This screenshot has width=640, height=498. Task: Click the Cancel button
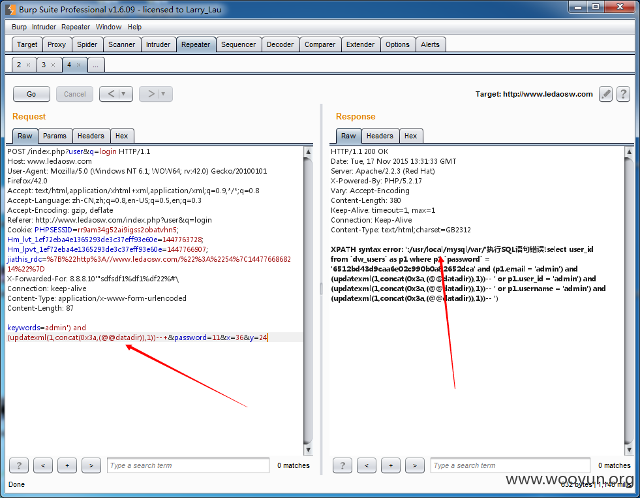74,94
